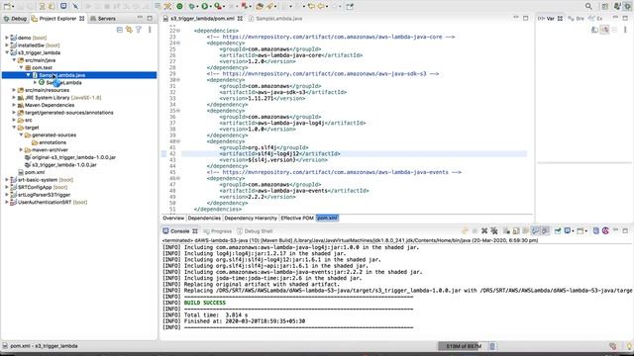
Task: Click the Pin Console icon
Action: pos(558,230)
